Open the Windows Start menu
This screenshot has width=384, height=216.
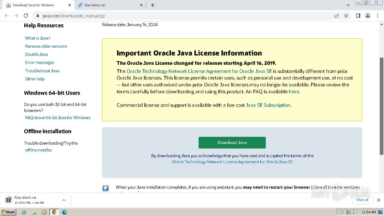coord(8,212)
